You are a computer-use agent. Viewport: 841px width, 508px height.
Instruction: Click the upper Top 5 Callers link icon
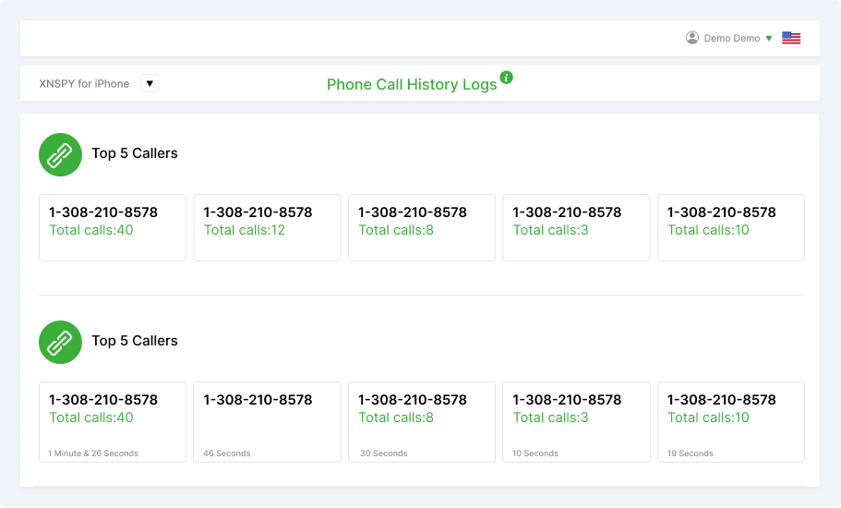click(60, 154)
